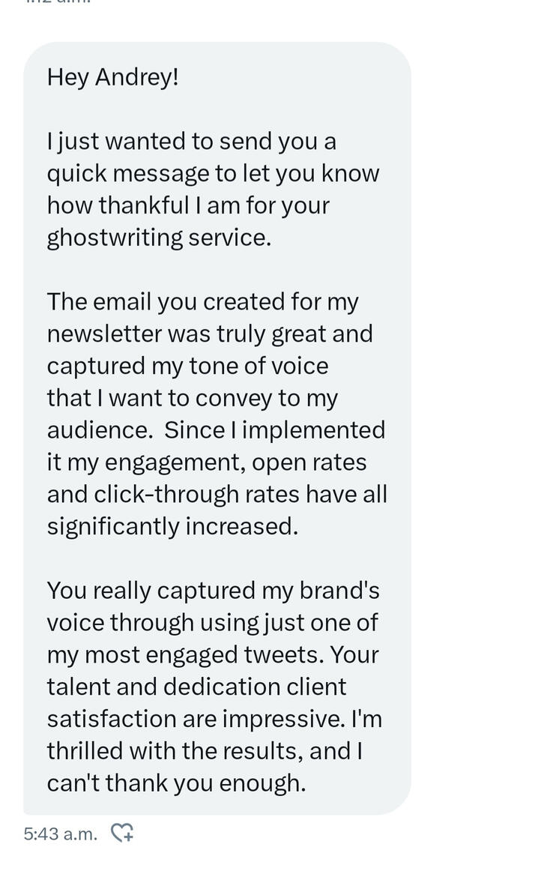
Task: Click the word "audience." in the message
Action: tap(100, 430)
